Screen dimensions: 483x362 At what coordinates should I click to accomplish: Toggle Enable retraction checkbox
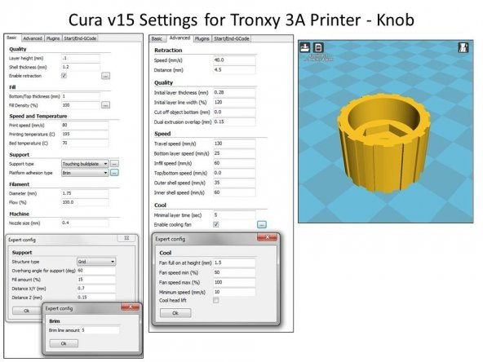click(x=64, y=76)
